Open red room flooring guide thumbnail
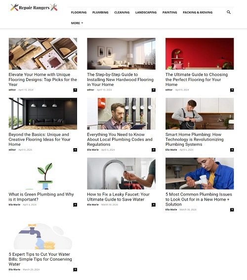The height and width of the screenshot is (280, 247). 200,53
